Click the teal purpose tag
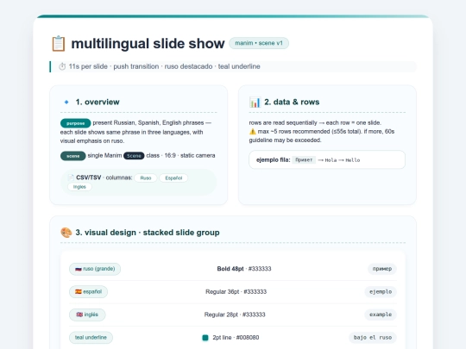The image size is (466, 349). point(75,123)
